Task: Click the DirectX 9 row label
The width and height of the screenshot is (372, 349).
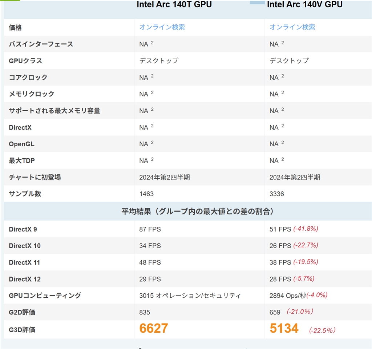Action: (x=23, y=229)
